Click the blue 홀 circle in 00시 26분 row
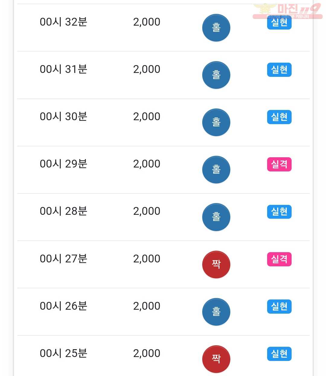Viewport: 326px width, 376px height. (216, 312)
